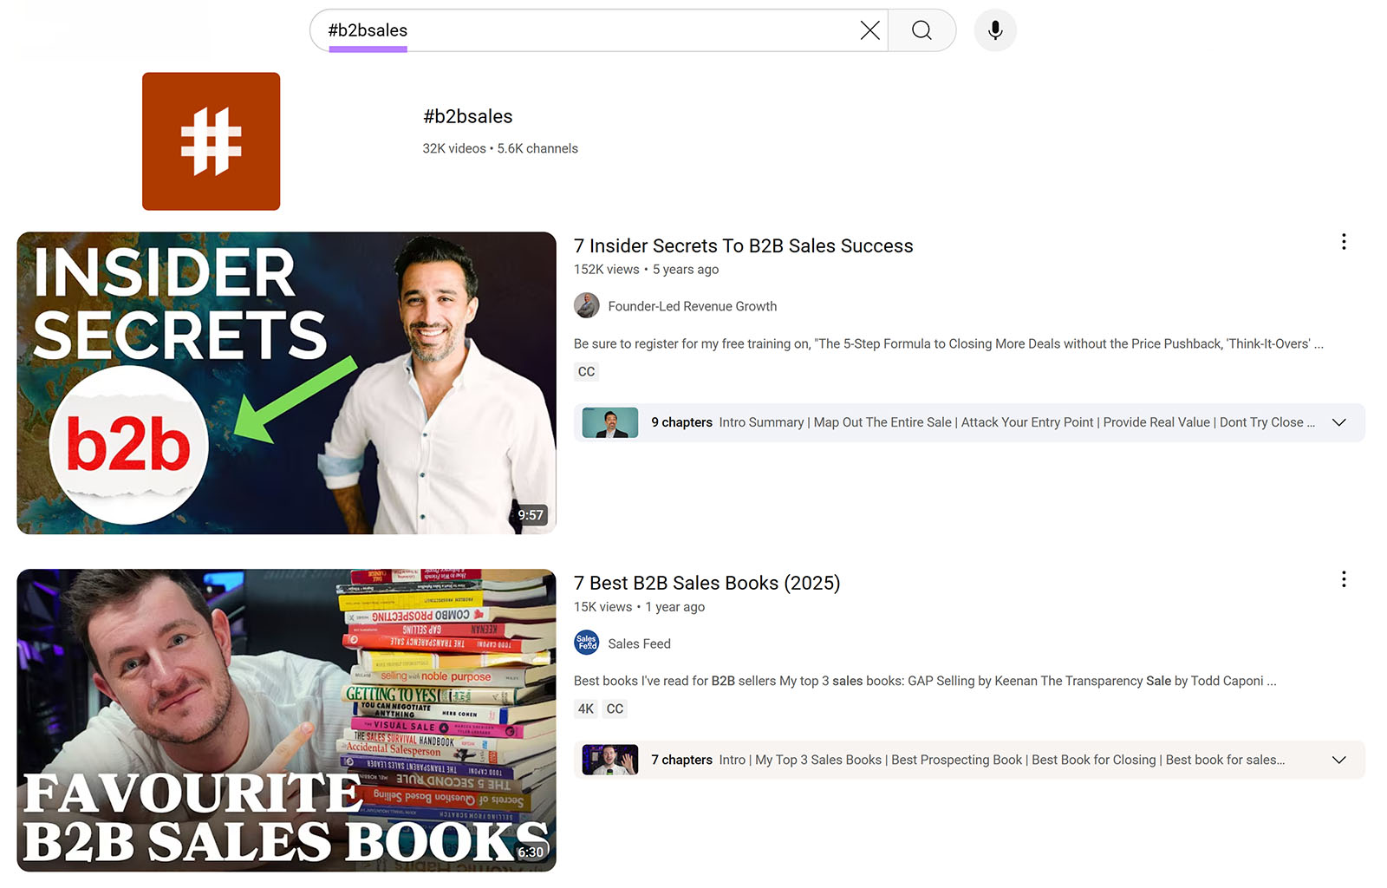Click the CC badge on the first video
This screenshot has height=888, width=1387.
[x=586, y=371]
